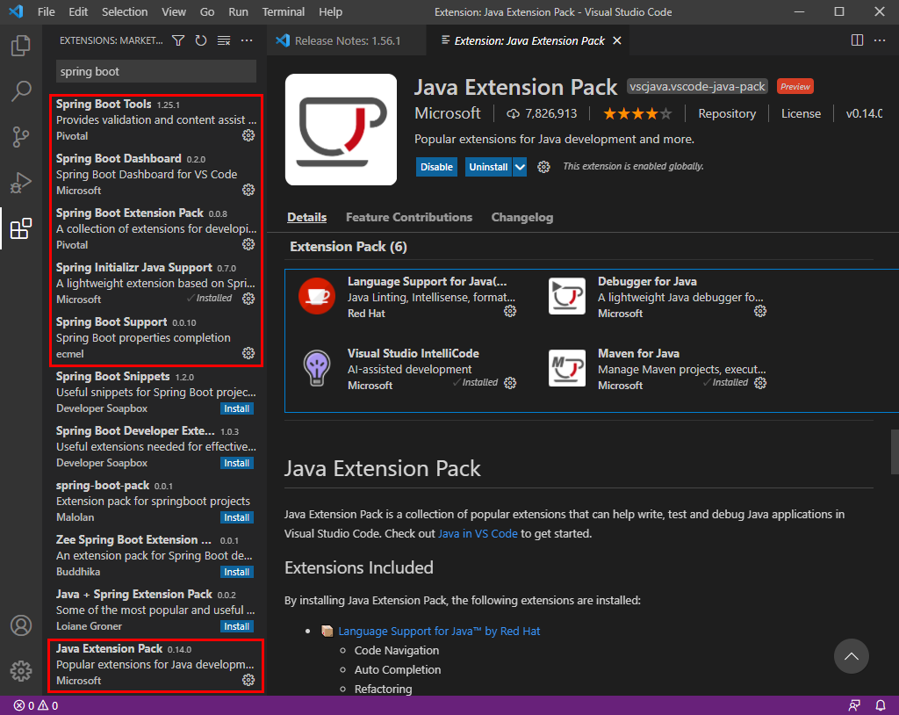This screenshot has height=715, width=899.
Task: Open manage gear for Spring Boot Support
Action: [x=248, y=353]
